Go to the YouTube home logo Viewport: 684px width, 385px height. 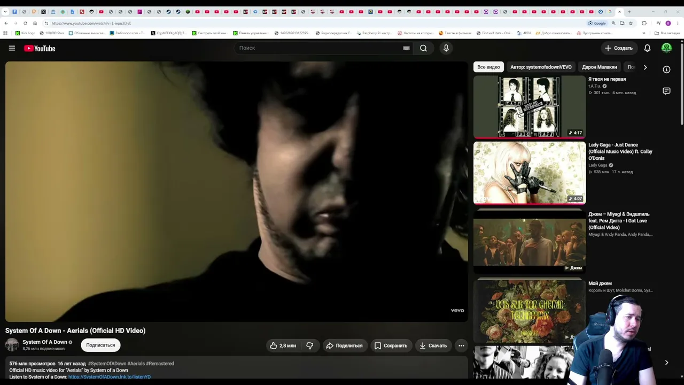[40, 48]
